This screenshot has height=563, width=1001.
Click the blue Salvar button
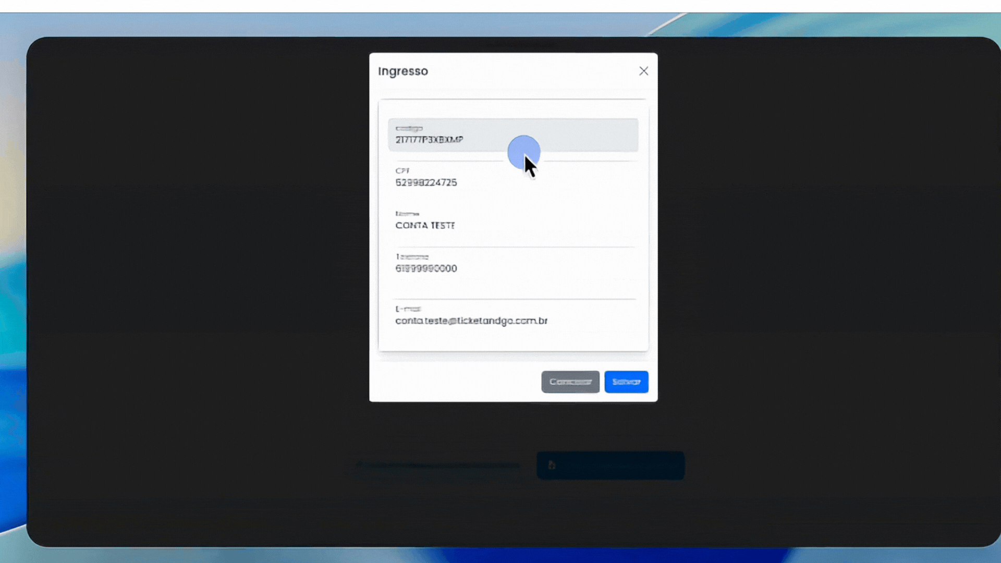coord(626,382)
